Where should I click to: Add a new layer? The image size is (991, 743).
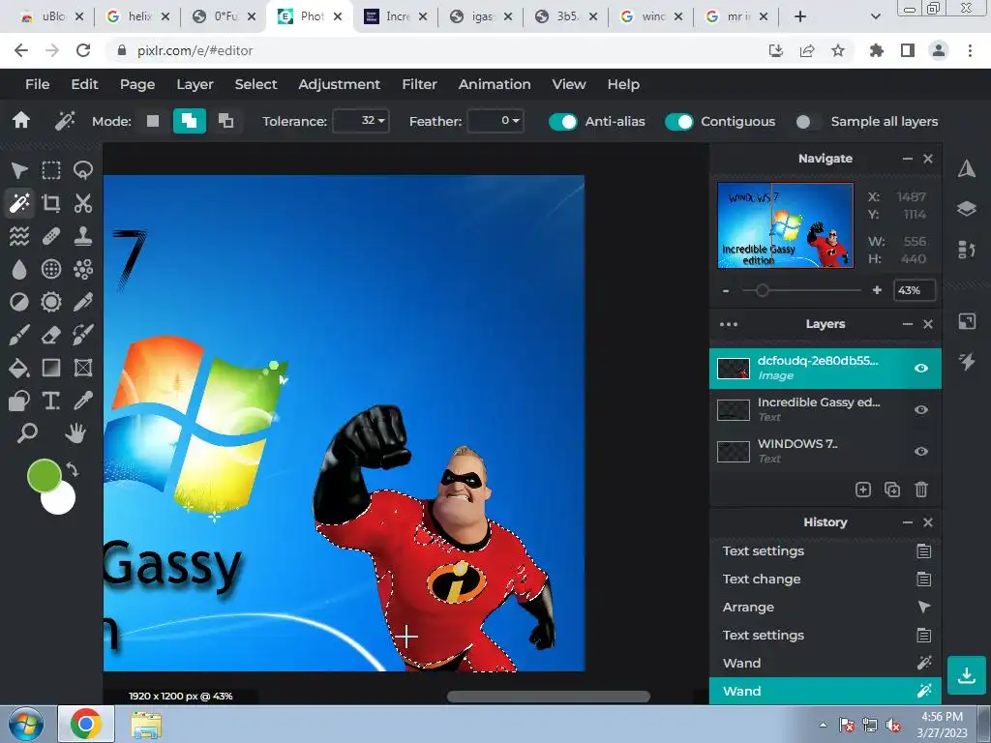(x=863, y=490)
